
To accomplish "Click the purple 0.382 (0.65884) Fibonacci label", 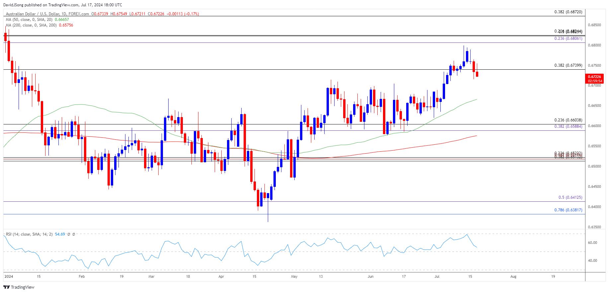I will click(568, 126).
